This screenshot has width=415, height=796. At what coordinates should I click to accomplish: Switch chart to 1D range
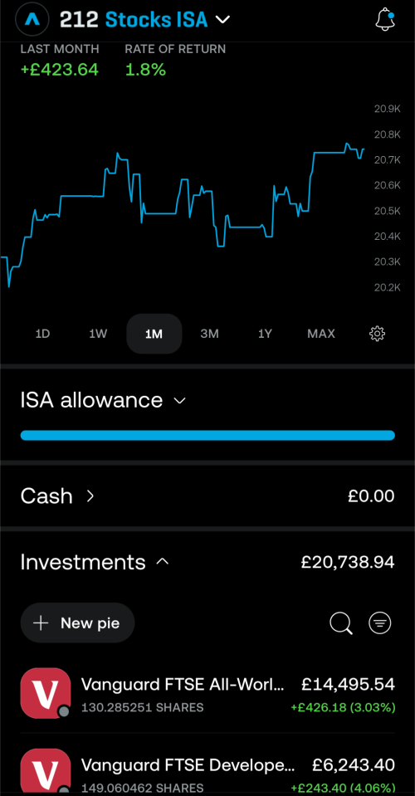[42, 334]
